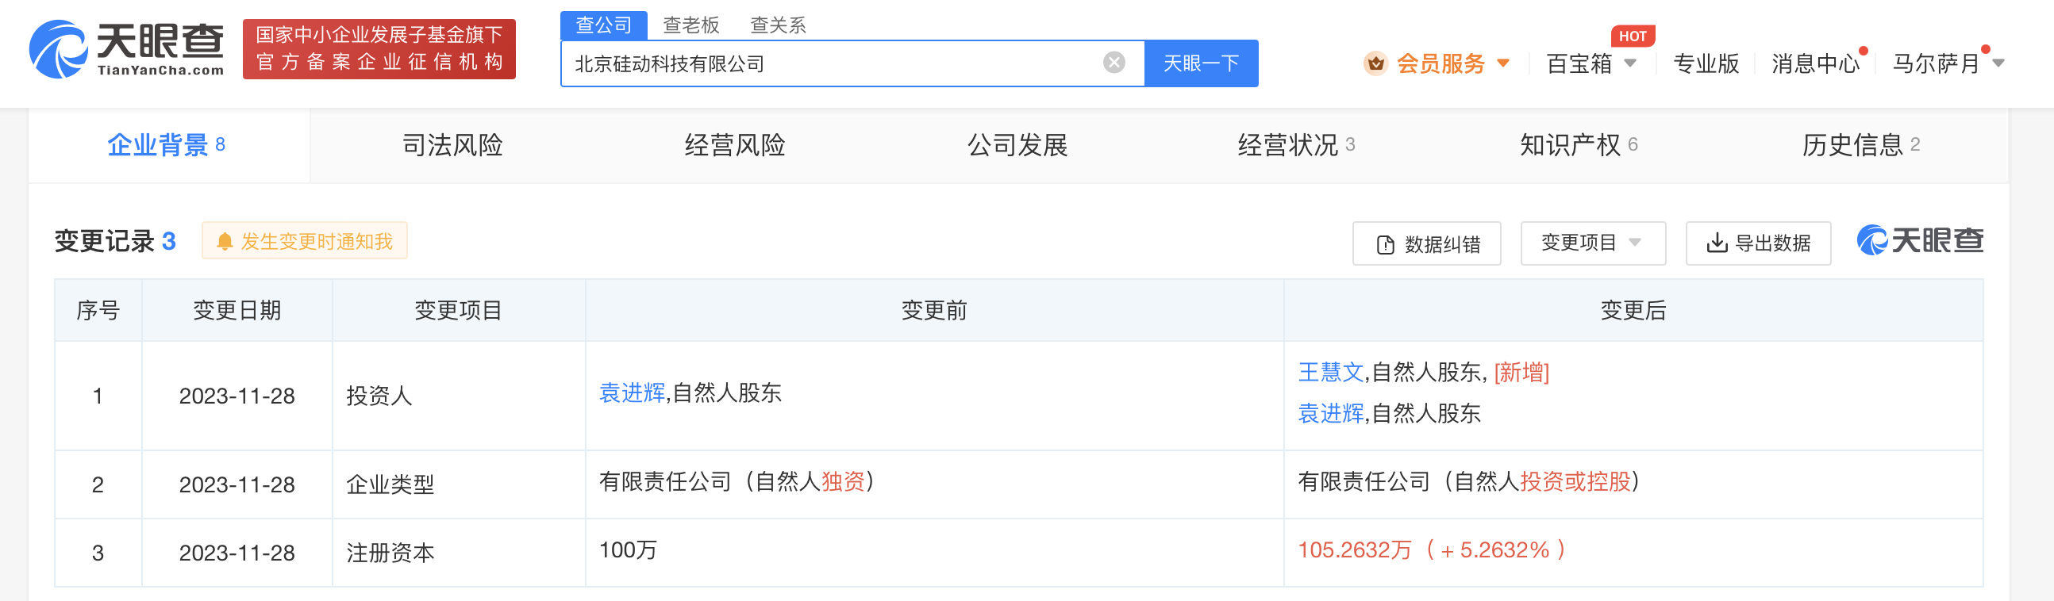Click the document icon in the 数据纠错 button
This screenshot has height=601, width=2054.
point(1386,244)
